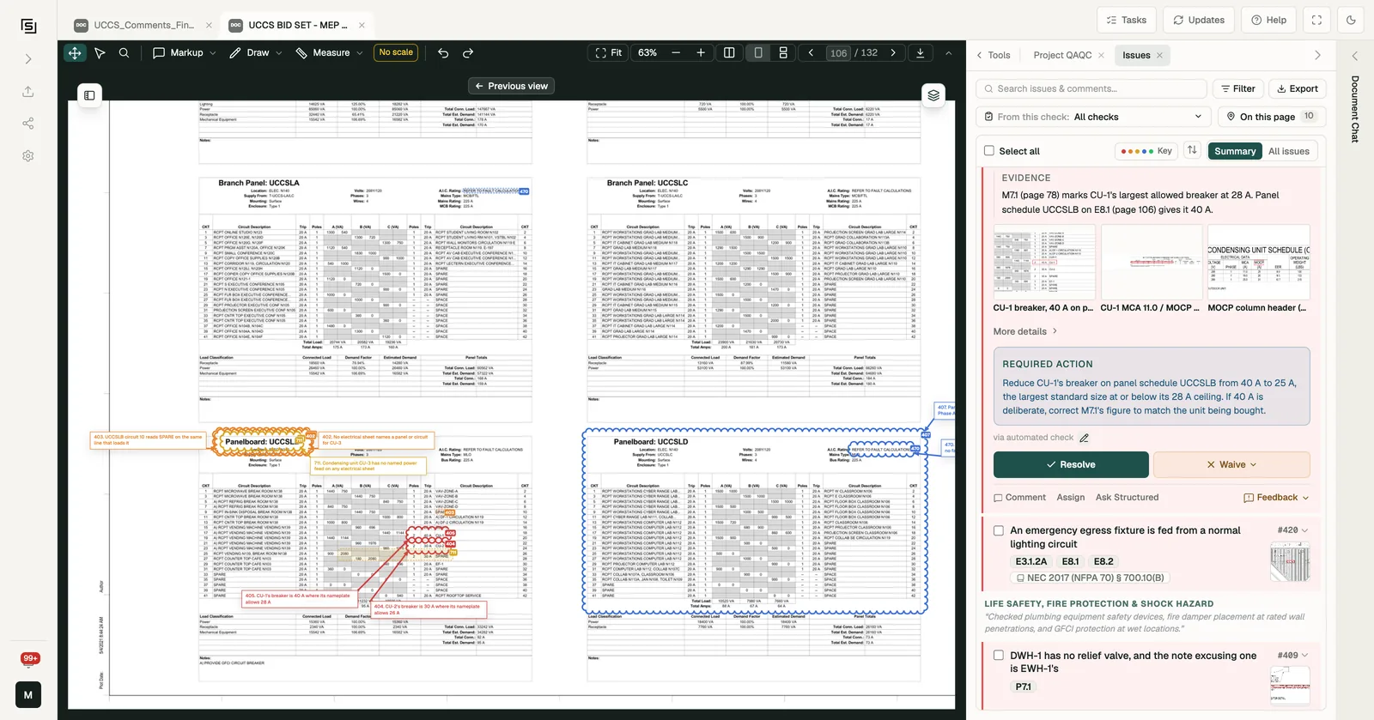Screen dimensions: 1374x720
Task: Expand the Measure dropdown
Action: (x=329, y=52)
